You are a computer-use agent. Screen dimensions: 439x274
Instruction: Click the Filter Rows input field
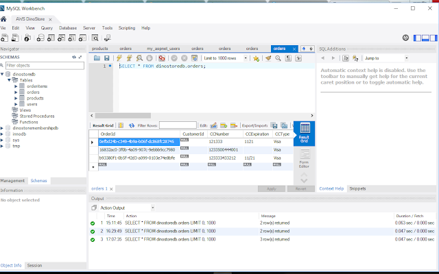coord(178,125)
